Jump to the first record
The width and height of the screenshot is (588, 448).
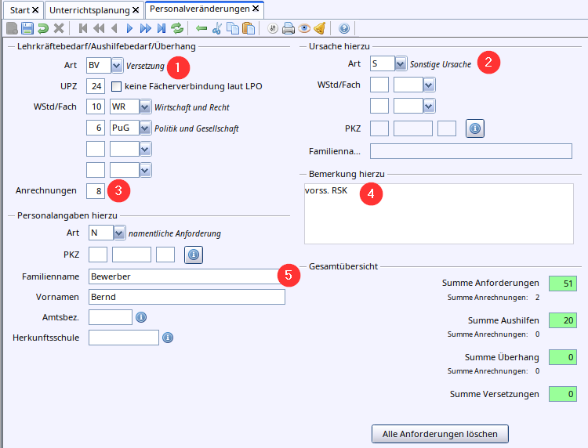[x=83, y=28]
